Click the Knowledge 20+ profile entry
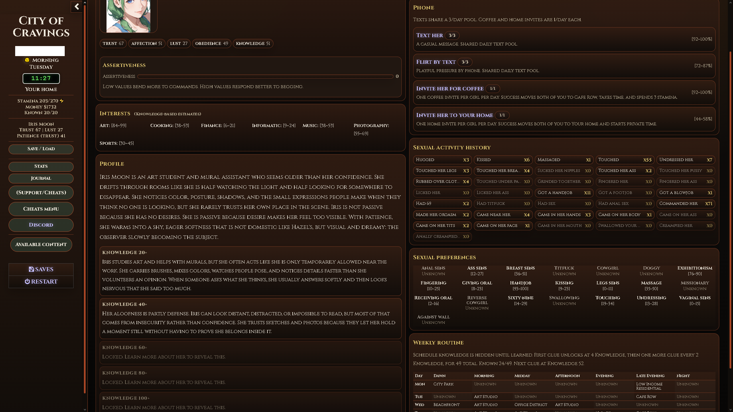This screenshot has height=412, width=733. click(251, 271)
